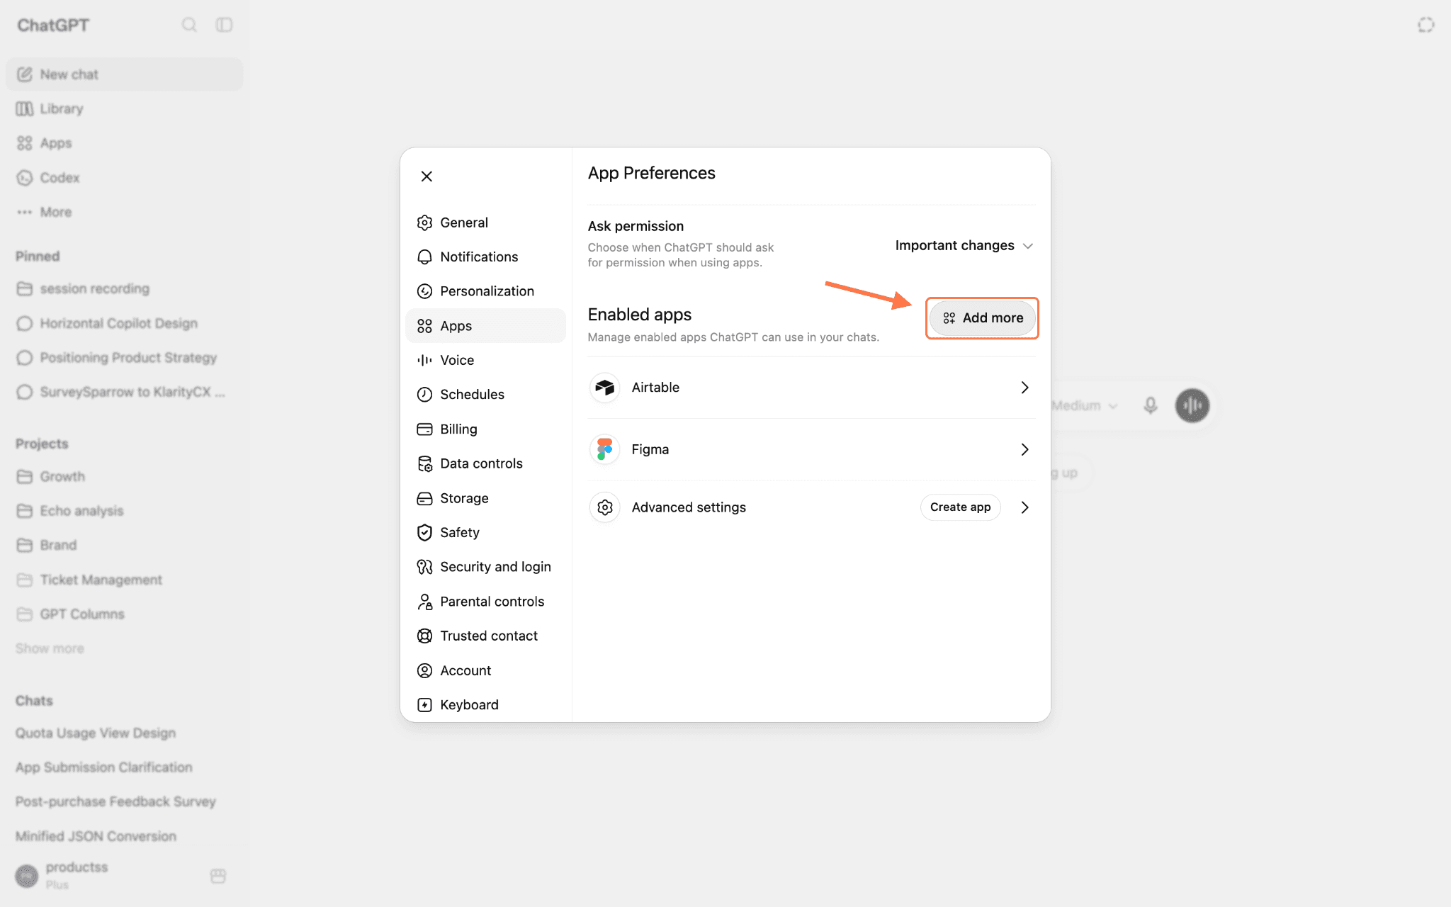Click the Personalization icon in settings
The height and width of the screenshot is (907, 1451).
pyautogui.click(x=424, y=291)
